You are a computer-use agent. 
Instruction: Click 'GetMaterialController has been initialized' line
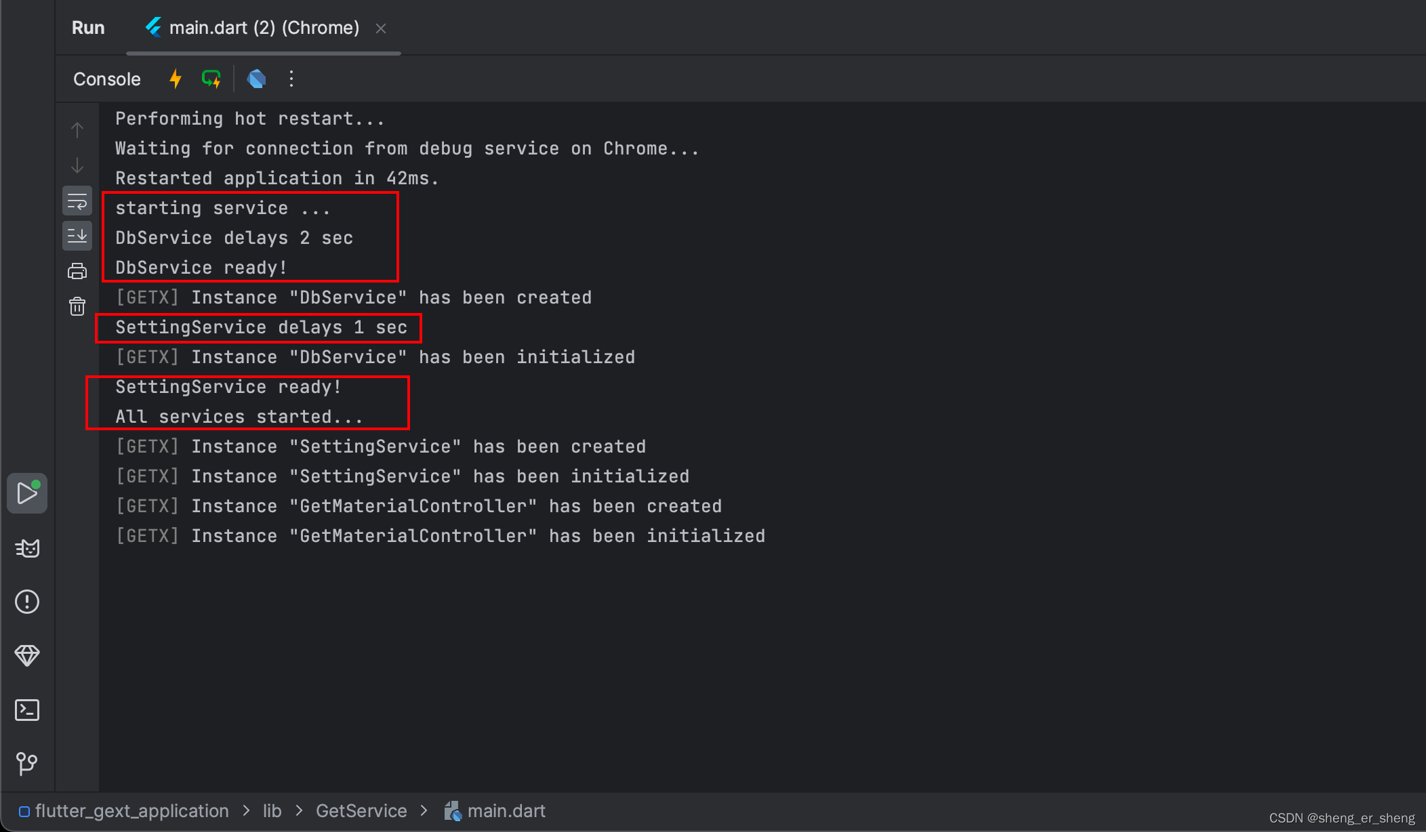[441, 536]
